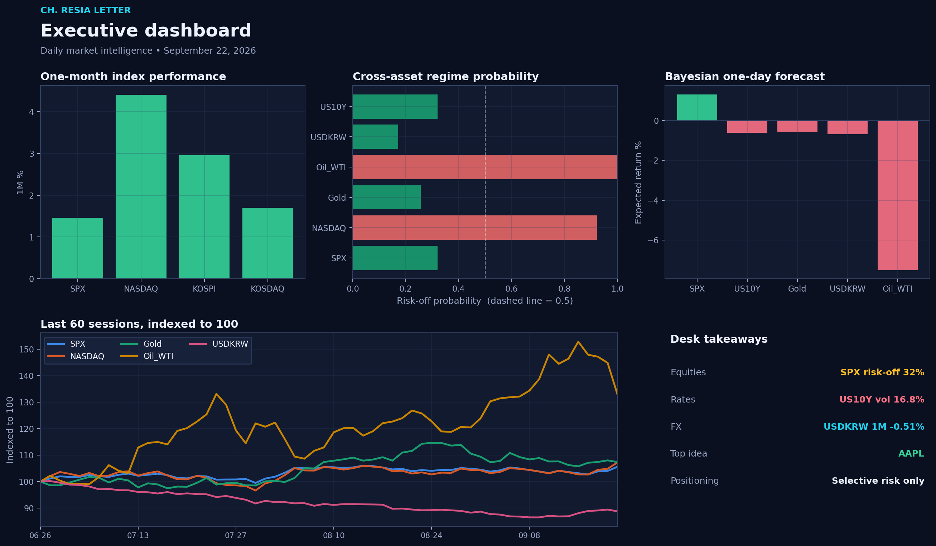Click the Gold legend entry in sessions chart
Screen dimensions: 936x546
(x=141, y=344)
